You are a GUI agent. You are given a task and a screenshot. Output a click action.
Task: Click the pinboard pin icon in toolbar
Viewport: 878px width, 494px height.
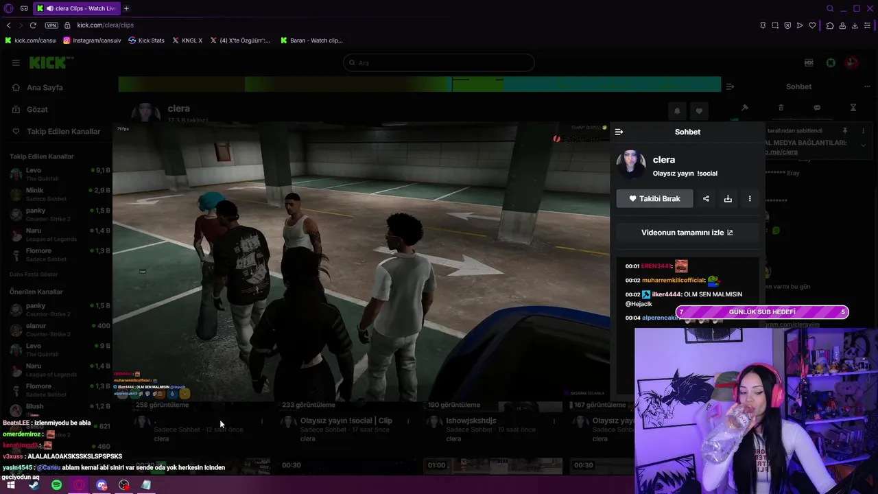click(763, 25)
